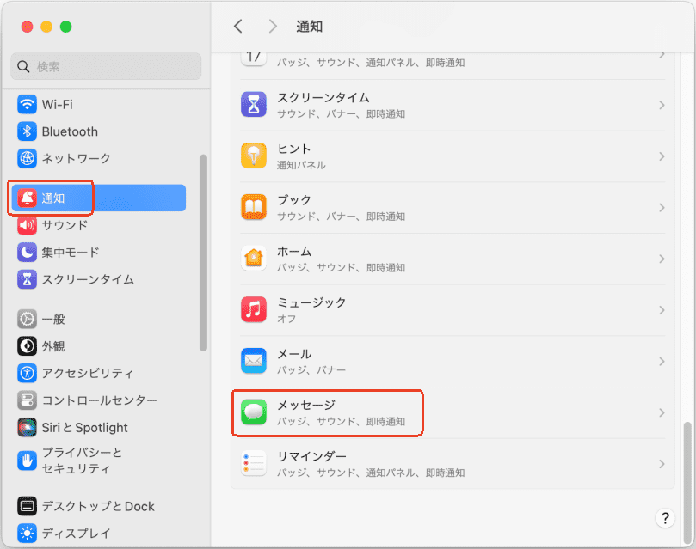Screen dimensions: 696x549
Task: Click the 外観 appearance icon
Action: pyautogui.click(x=27, y=346)
